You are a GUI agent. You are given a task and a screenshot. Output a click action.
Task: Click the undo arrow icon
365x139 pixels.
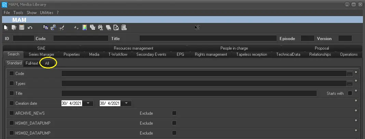[30, 27]
